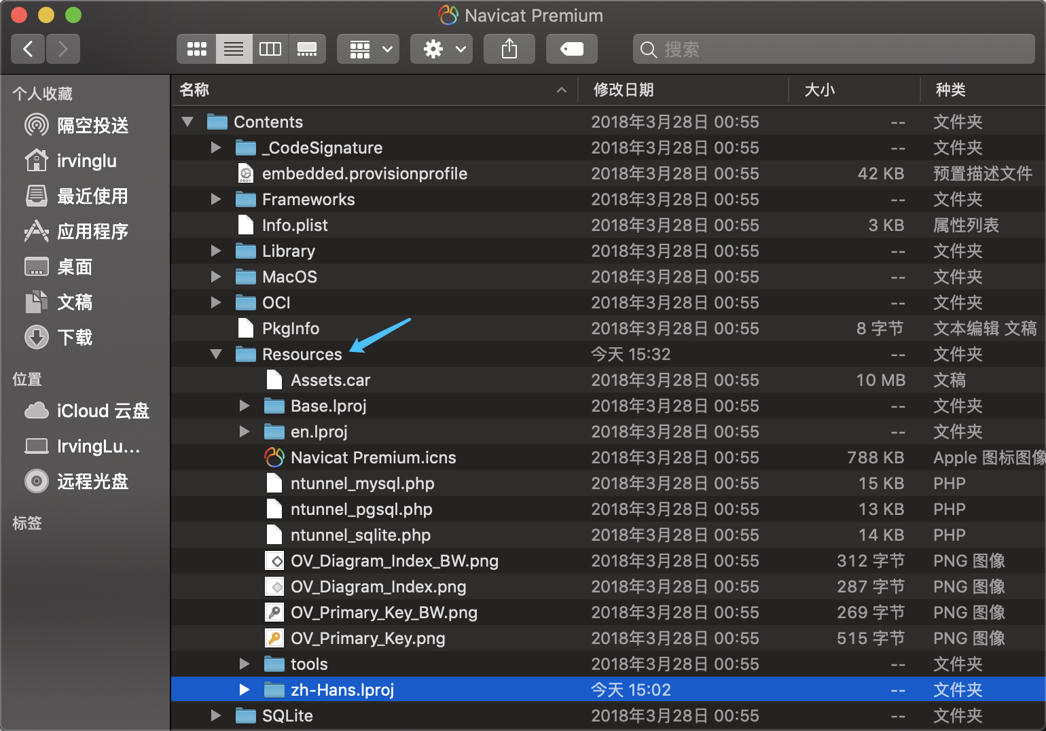
Task: Collapse the Resources folder triangle
Action: 216,355
